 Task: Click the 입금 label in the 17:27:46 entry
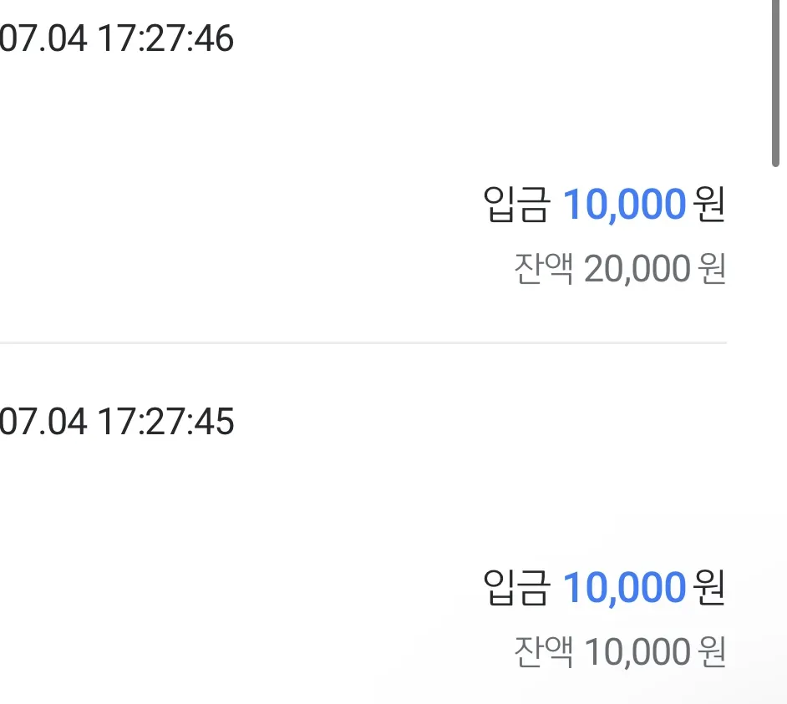point(516,204)
